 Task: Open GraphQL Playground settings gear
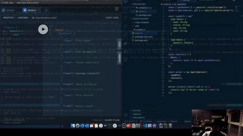click(x=117, y=9)
